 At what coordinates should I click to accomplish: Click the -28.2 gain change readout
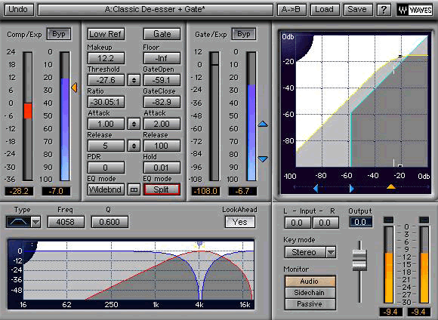pyautogui.click(x=19, y=191)
